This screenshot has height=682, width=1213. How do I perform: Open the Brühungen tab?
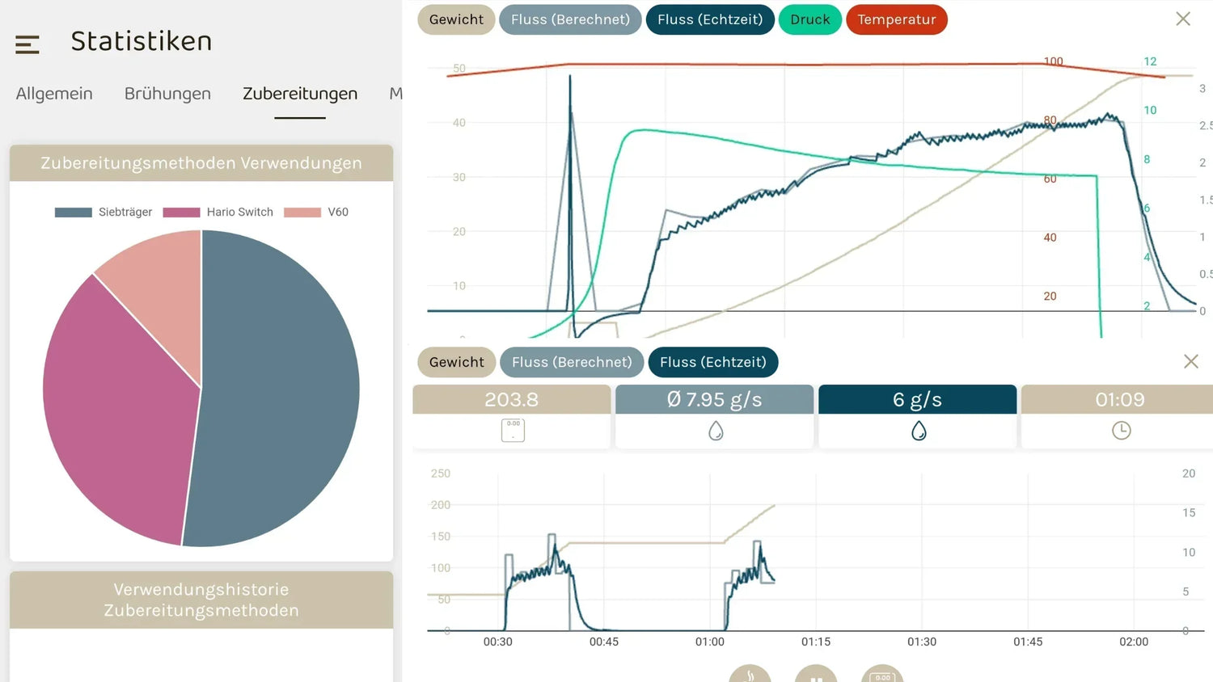pos(167,94)
